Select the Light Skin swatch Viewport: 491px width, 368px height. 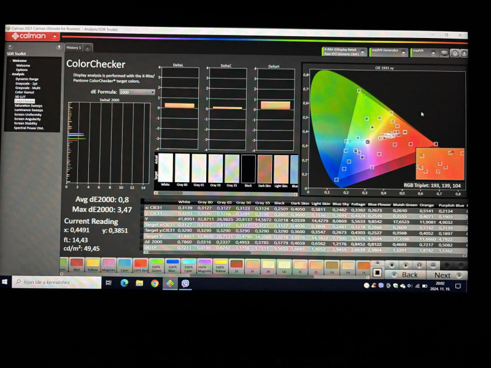[x=281, y=169]
